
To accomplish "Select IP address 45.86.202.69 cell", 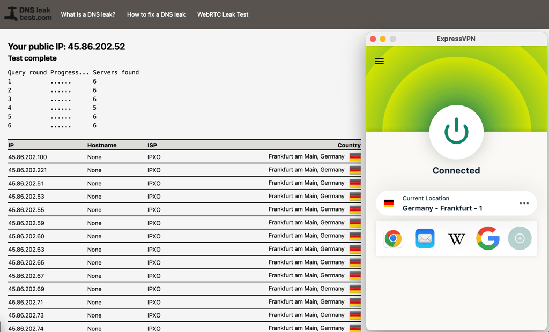I will pos(26,289).
